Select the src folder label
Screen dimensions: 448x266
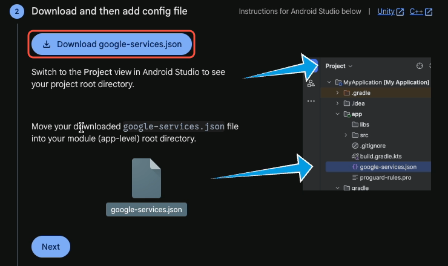(x=364, y=135)
